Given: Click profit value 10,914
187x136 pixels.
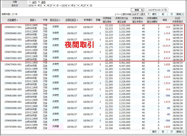Looking at the screenshot, I should click(166, 46).
